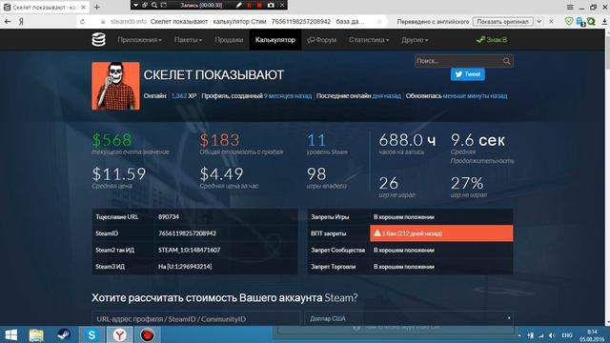Expand the Статистика dropdown menu
Viewport: 610px width, 343px height.
pyautogui.click(x=369, y=40)
